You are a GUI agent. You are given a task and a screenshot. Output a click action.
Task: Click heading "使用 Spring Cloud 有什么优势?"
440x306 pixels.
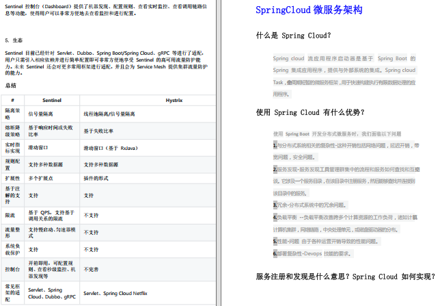[x=310, y=112]
